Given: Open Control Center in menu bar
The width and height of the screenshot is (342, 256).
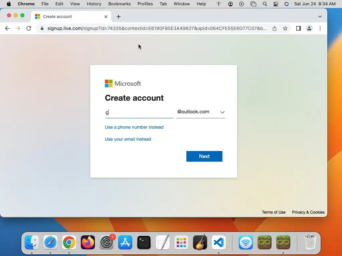Looking at the screenshot, I should 276,4.
